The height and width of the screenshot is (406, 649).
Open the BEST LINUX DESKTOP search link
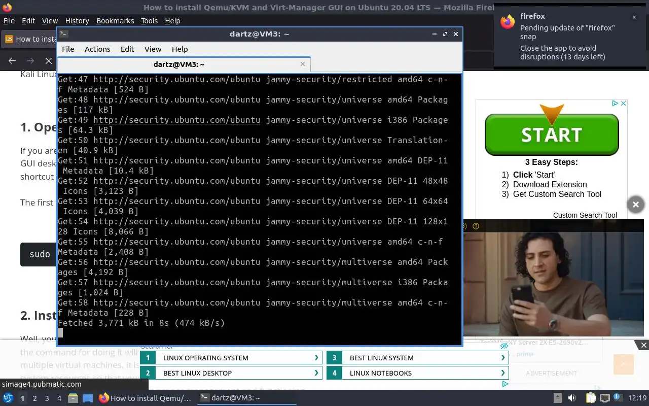coord(231,373)
